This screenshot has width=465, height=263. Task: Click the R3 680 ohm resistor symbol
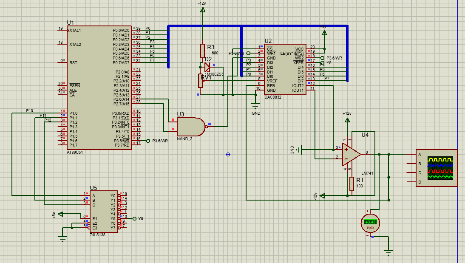pos(203,51)
